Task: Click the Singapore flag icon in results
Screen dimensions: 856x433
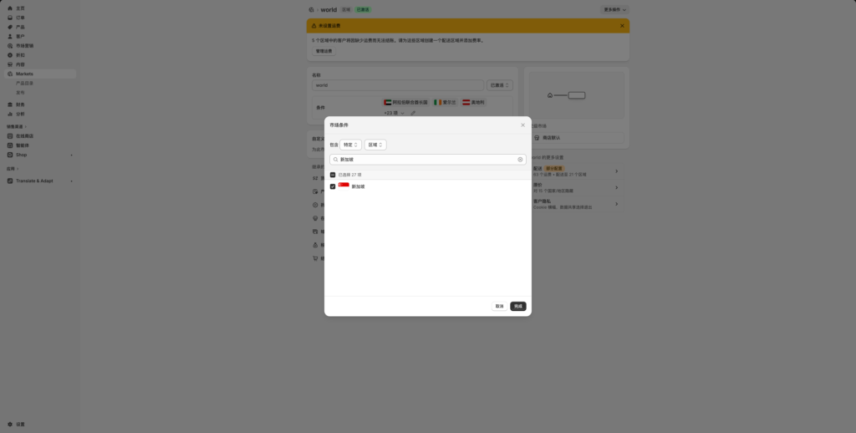Action: 344,186
